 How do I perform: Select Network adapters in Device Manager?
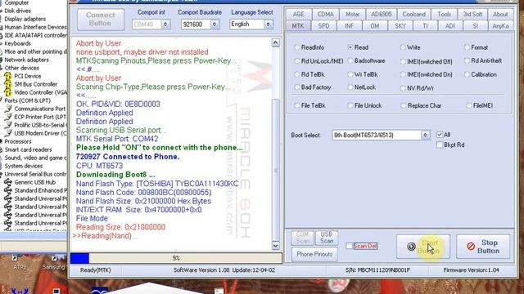pyautogui.click(x=26, y=60)
